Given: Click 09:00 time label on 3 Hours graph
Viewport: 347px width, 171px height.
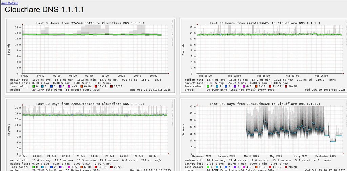Looking at the screenshot, I should pyautogui.click(x=105, y=76).
